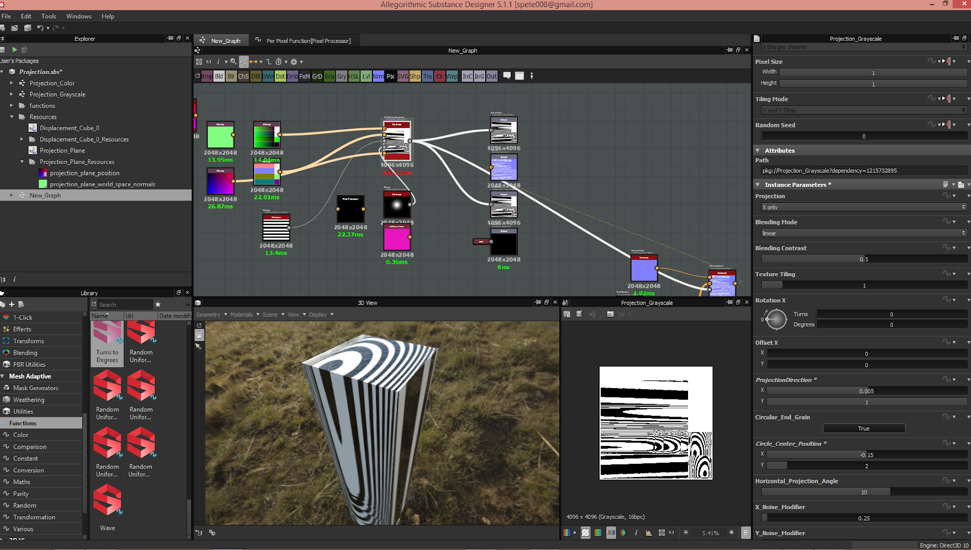Collapse Projection_Plane_Resources folder
Image resolution: width=971 pixels, height=550 pixels.
[x=22, y=162]
